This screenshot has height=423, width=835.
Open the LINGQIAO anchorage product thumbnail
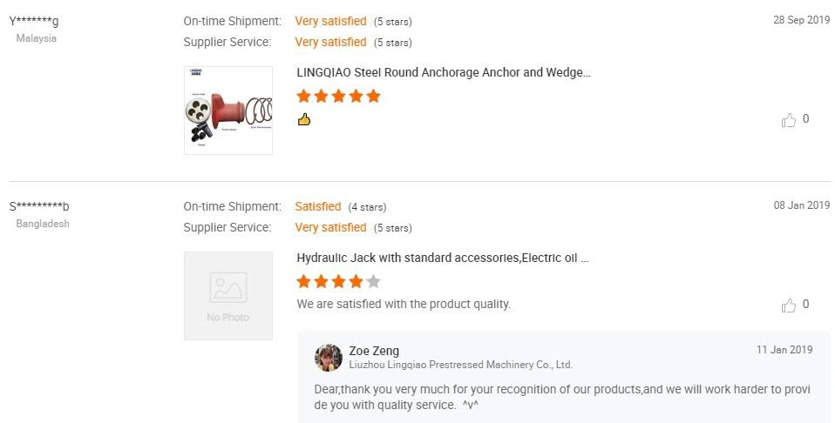pos(228,111)
